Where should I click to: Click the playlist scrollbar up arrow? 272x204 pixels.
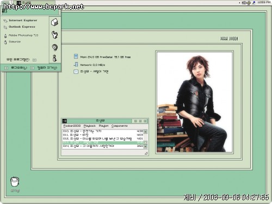[x=145, y=132]
